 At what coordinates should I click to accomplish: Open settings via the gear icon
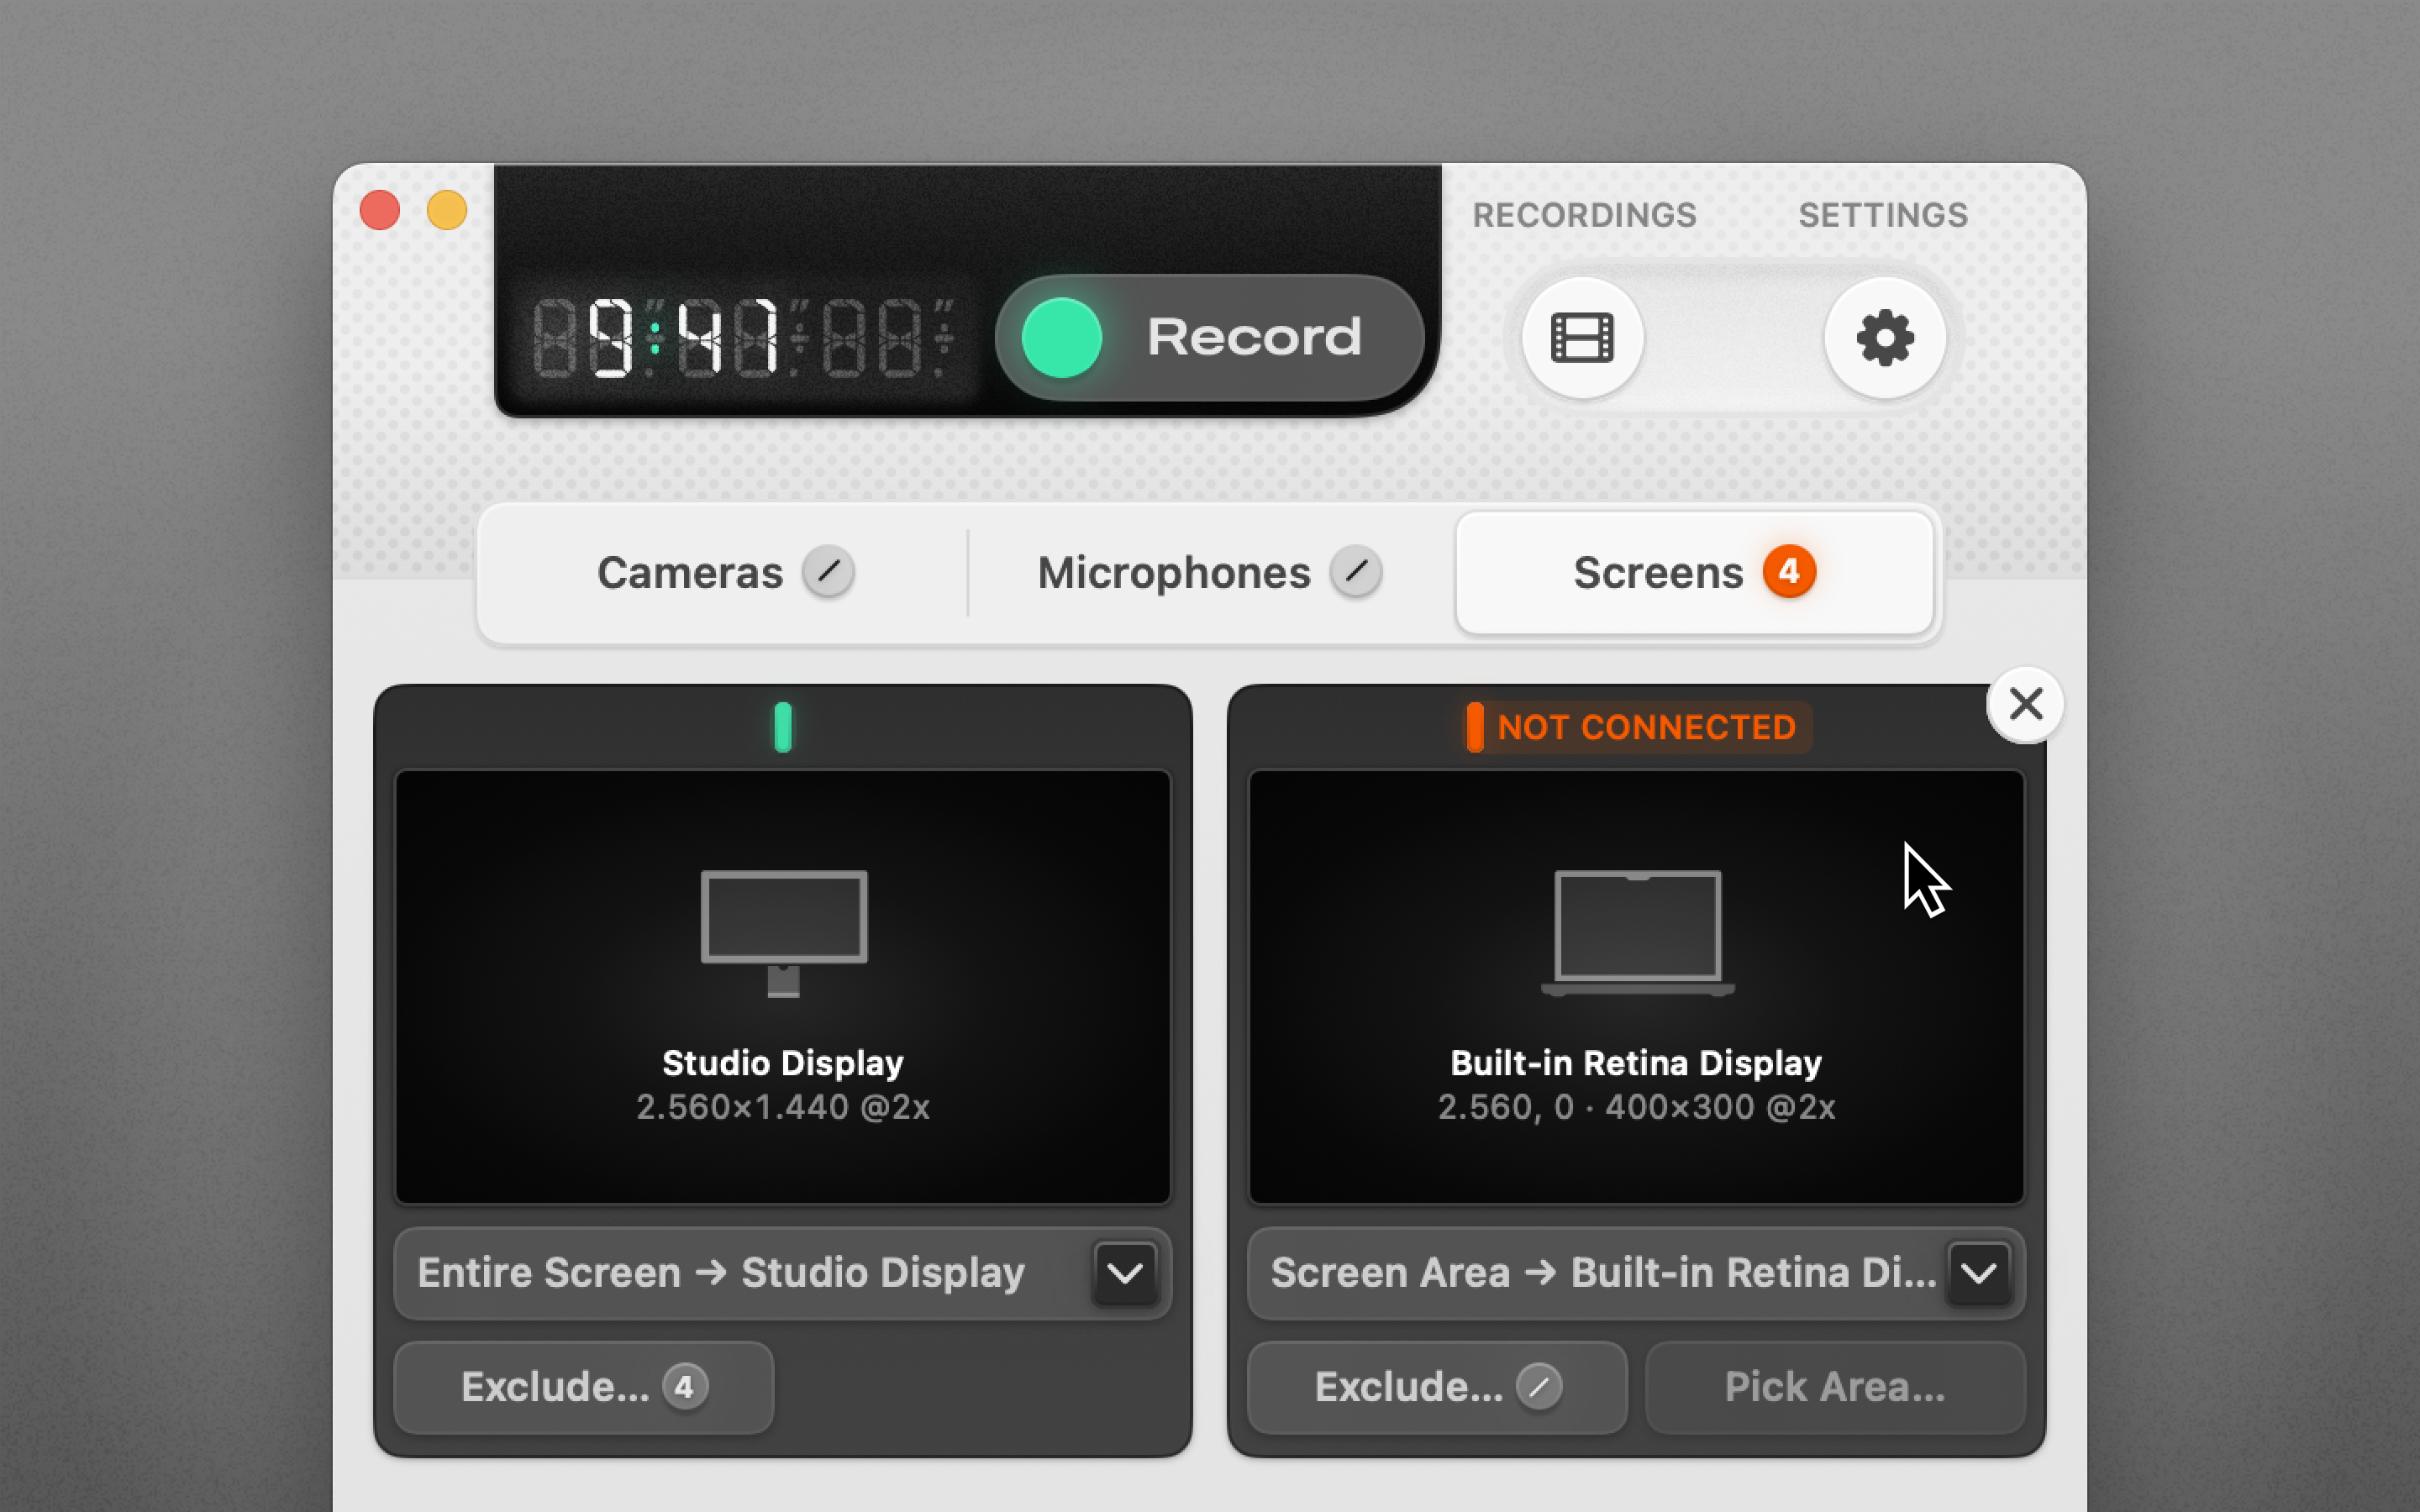coord(1884,338)
